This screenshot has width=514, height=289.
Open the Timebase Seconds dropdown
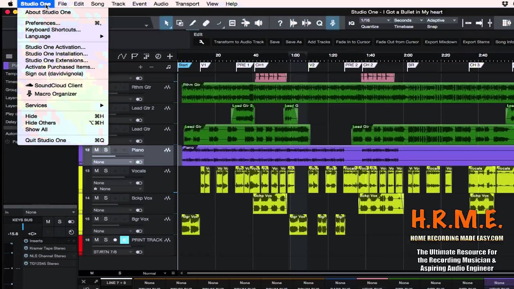408,20
